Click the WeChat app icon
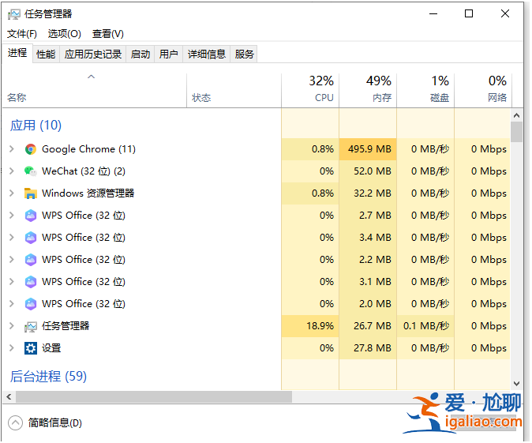This screenshot has height=443, width=532. coord(31,171)
